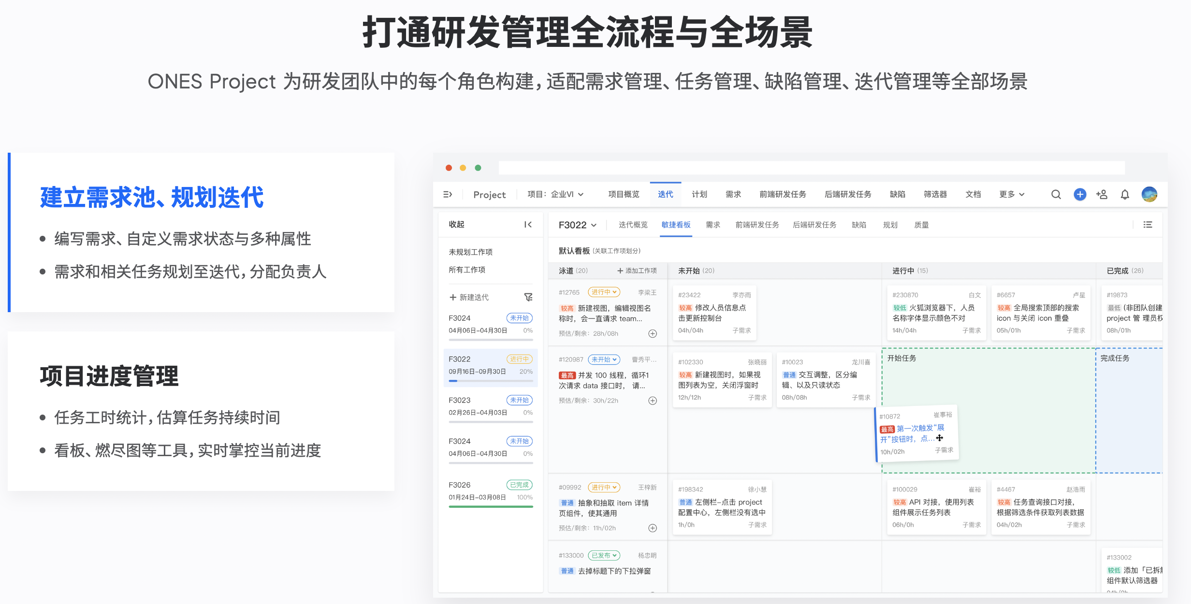The image size is (1191, 604).
Task: Open the list view icon at board right
Action: pyautogui.click(x=1147, y=225)
